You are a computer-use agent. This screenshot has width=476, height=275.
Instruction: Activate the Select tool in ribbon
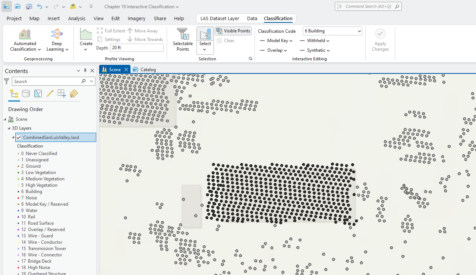click(x=205, y=35)
